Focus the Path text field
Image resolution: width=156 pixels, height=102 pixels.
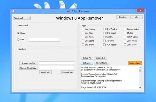click(x=44, y=40)
